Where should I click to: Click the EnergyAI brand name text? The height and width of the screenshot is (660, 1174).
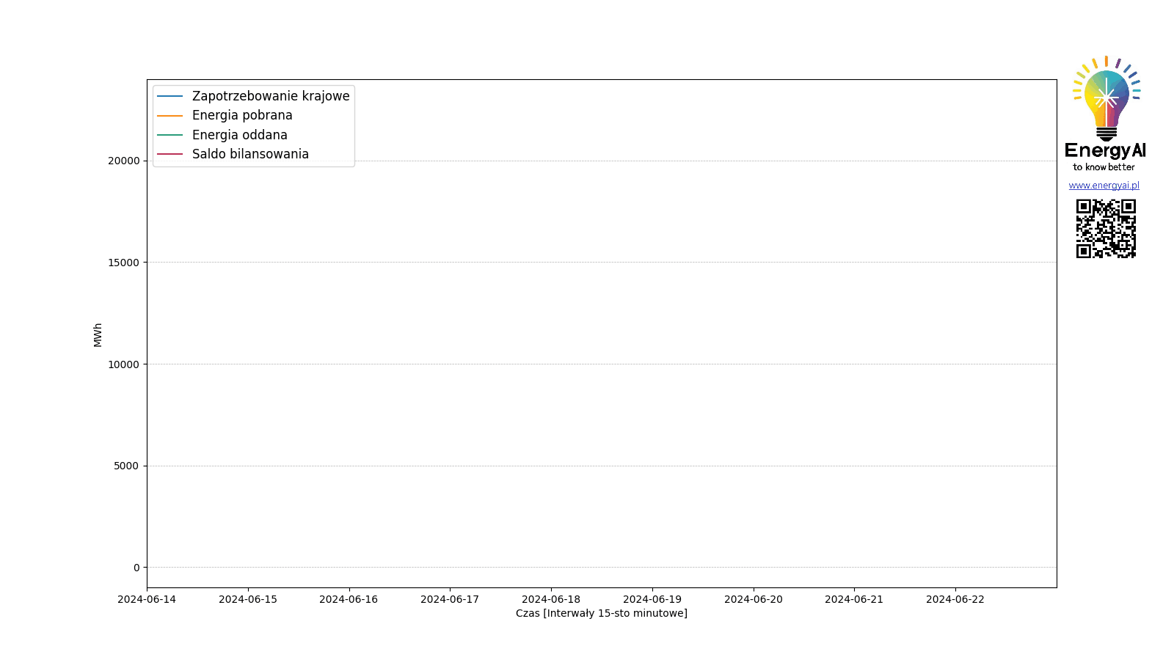[x=1105, y=150]
